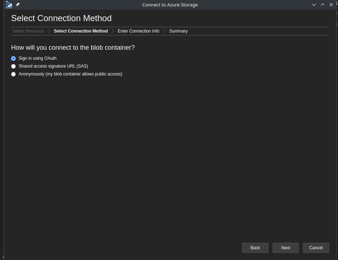
Task: Close the Connect to Azure Storage dialog
Action: 331,5
